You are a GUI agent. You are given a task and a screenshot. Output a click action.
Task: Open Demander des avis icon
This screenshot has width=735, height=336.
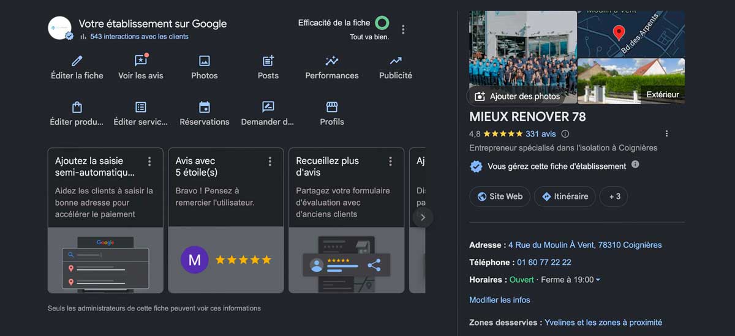(268, 107)
